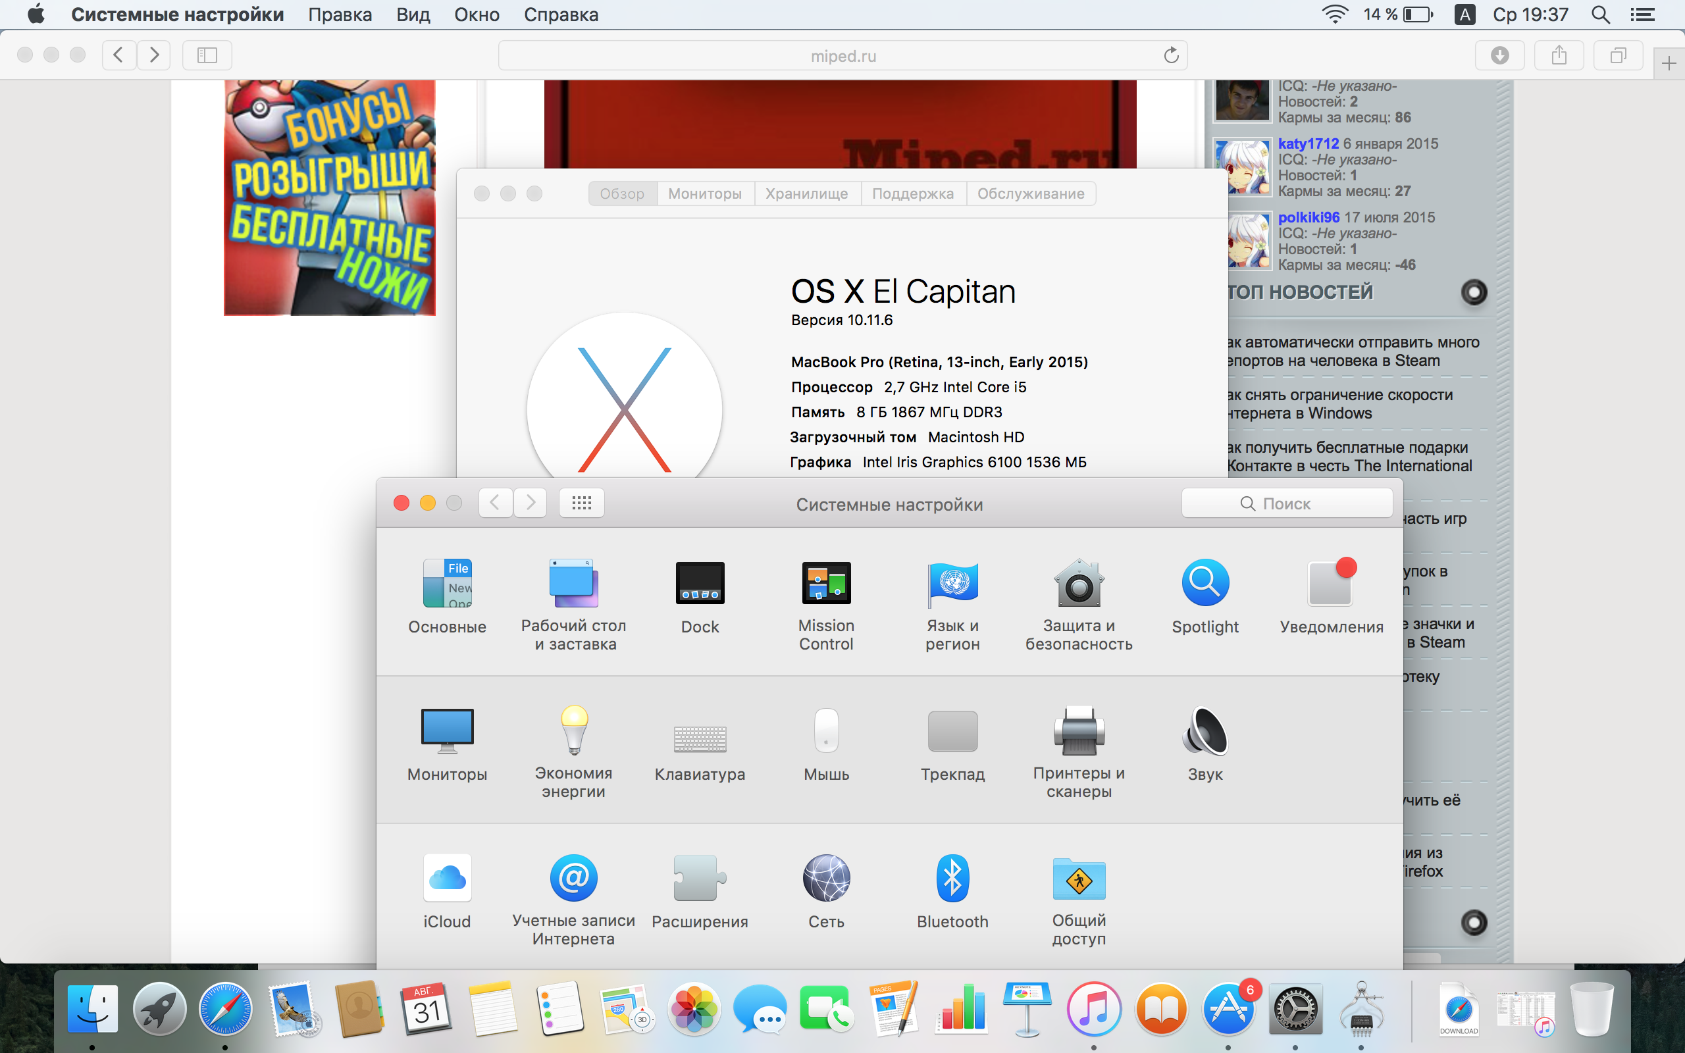Open Уведомления preference pane
Image resolution: width=1685 pixels, height=1053 pixels.
point(1332,596)
